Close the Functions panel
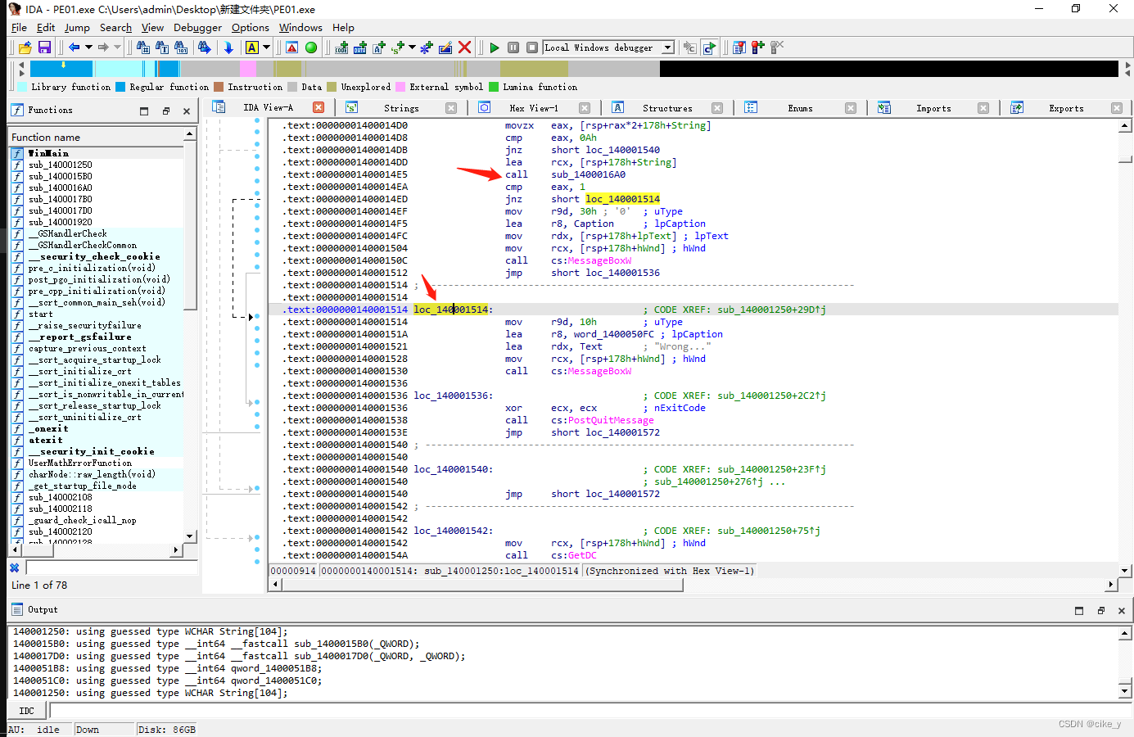Screen dimensions: 1134x737 click(187, 111)
